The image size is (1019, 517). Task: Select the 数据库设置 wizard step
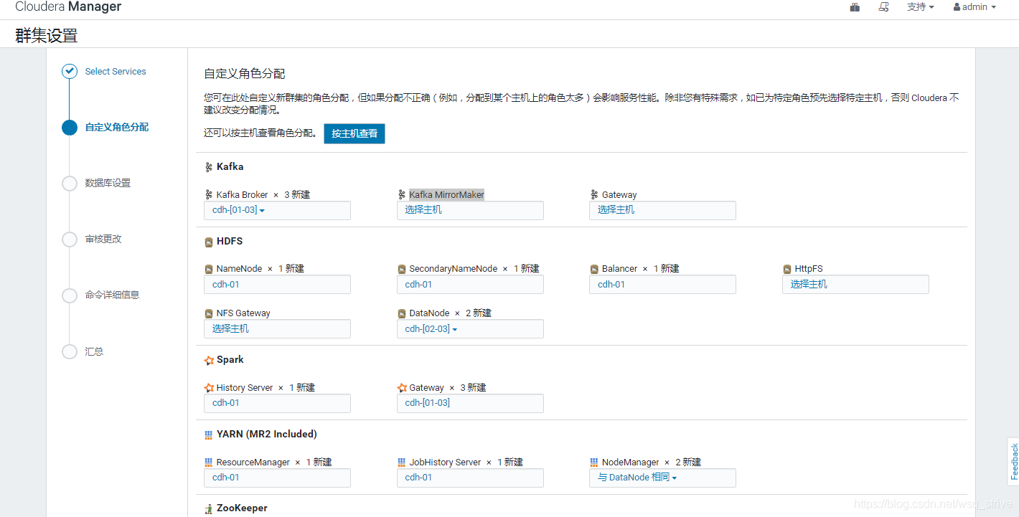point(108,184)
